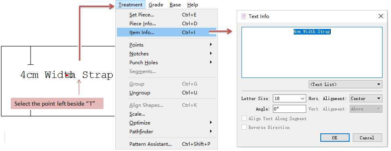Click the Cancel button
This screenshot has width=391, height=151.
[x=367, y=138]
